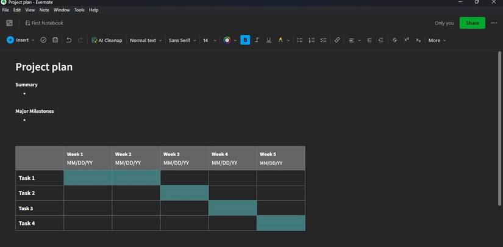503x247 pixels.
Task: Close the Evernote window
Action: pyautogui.click(x=494, y=2)
